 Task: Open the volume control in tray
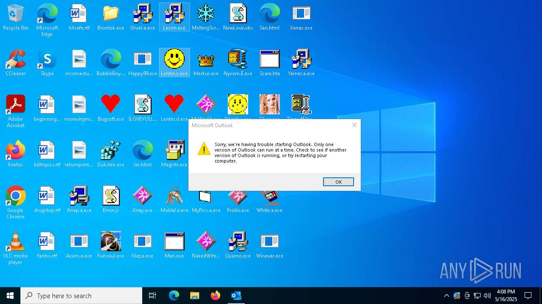(487, 296)
